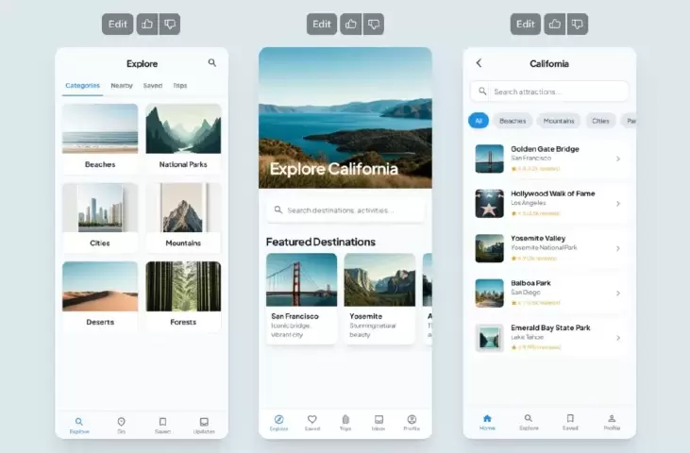Click the Search attractions input field
This screenshot has width=690, height=453.
[x=549, y=92]
